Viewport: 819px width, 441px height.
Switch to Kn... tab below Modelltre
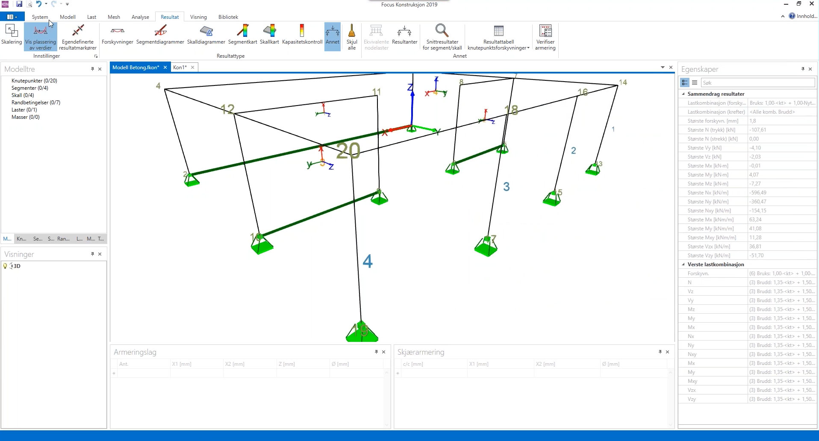pyautogui.click(x=21, y=239)
